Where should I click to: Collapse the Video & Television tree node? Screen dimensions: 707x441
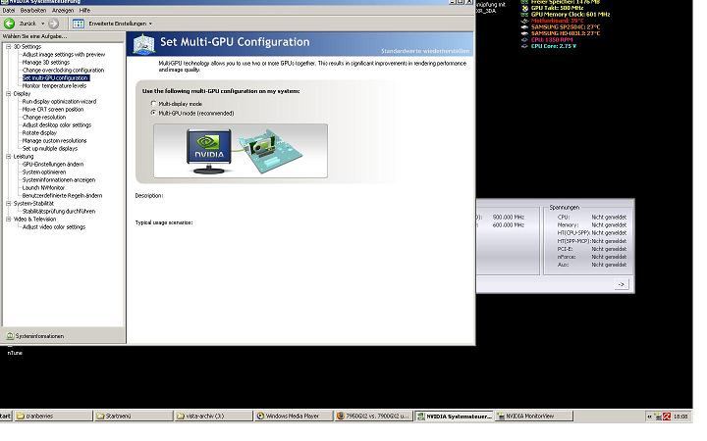(x=9, y=220)
